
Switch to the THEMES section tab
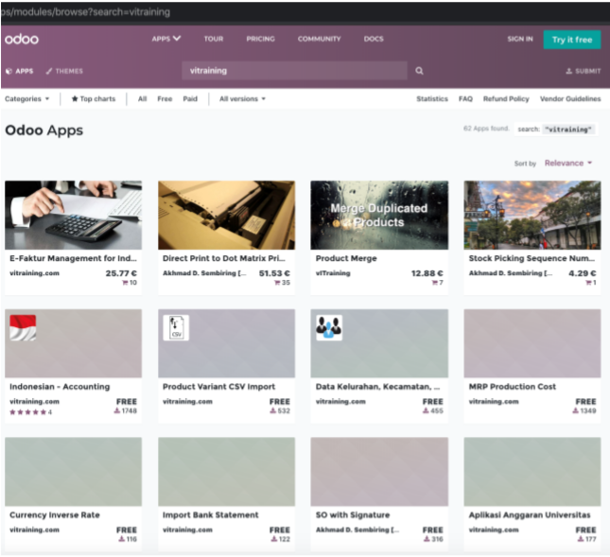tap(64, 71)
